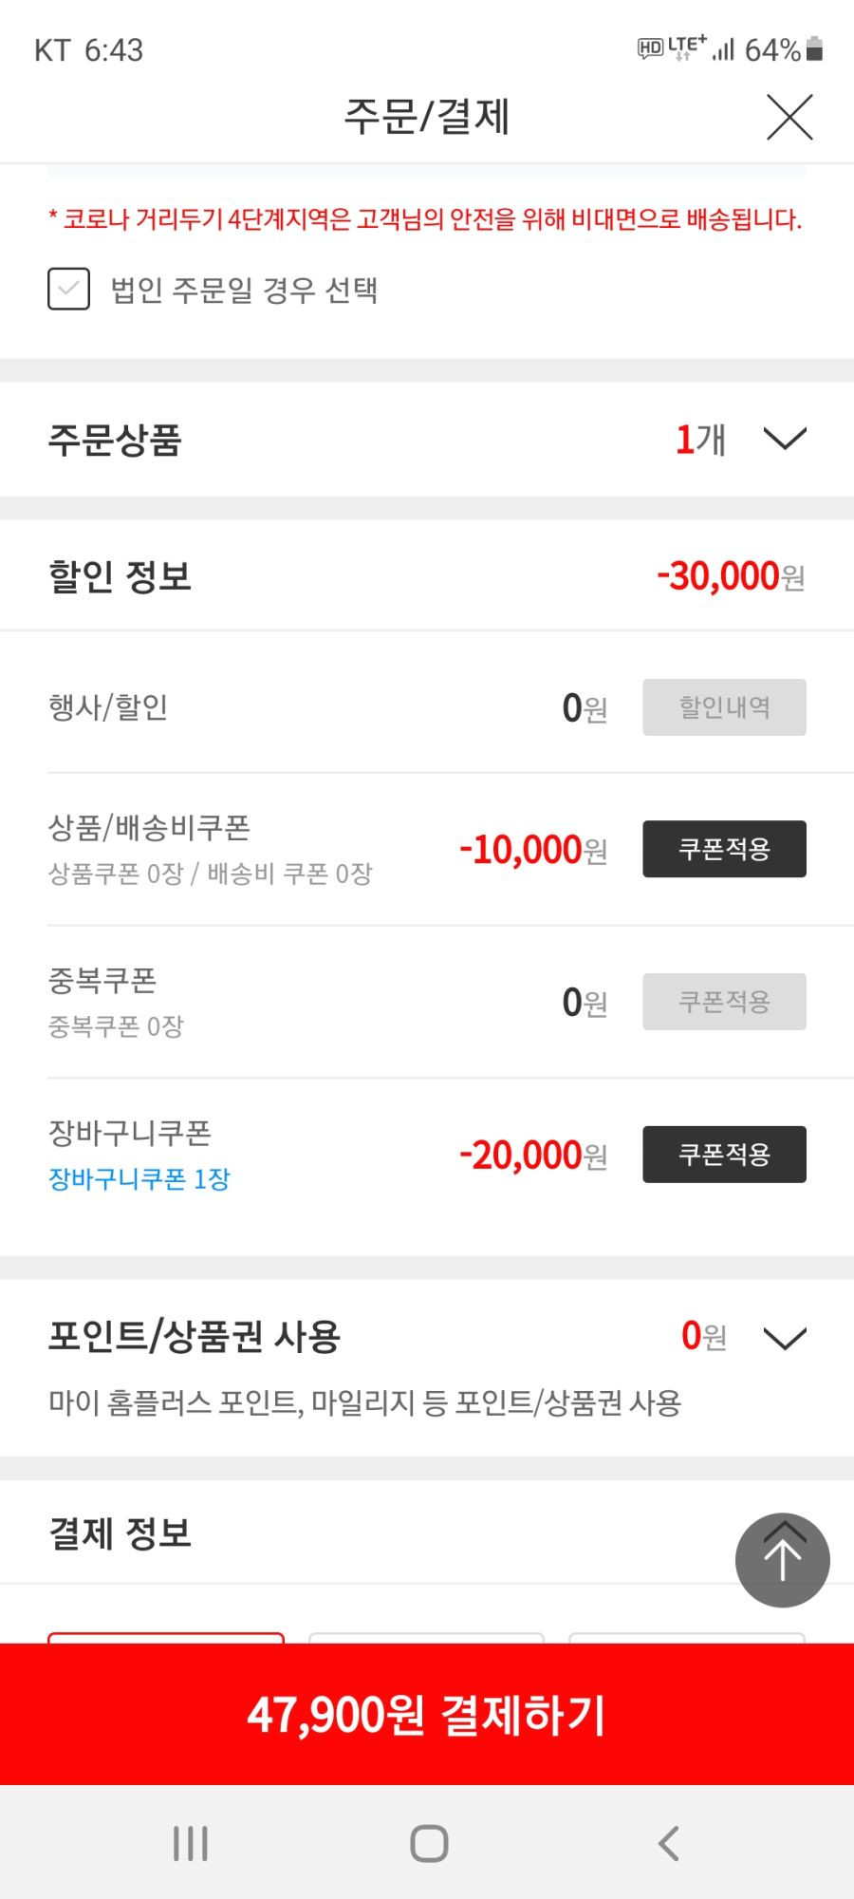Screen dimensions: 854x1899
Task: Select the first payment method tab
Action: [166, 1639]
